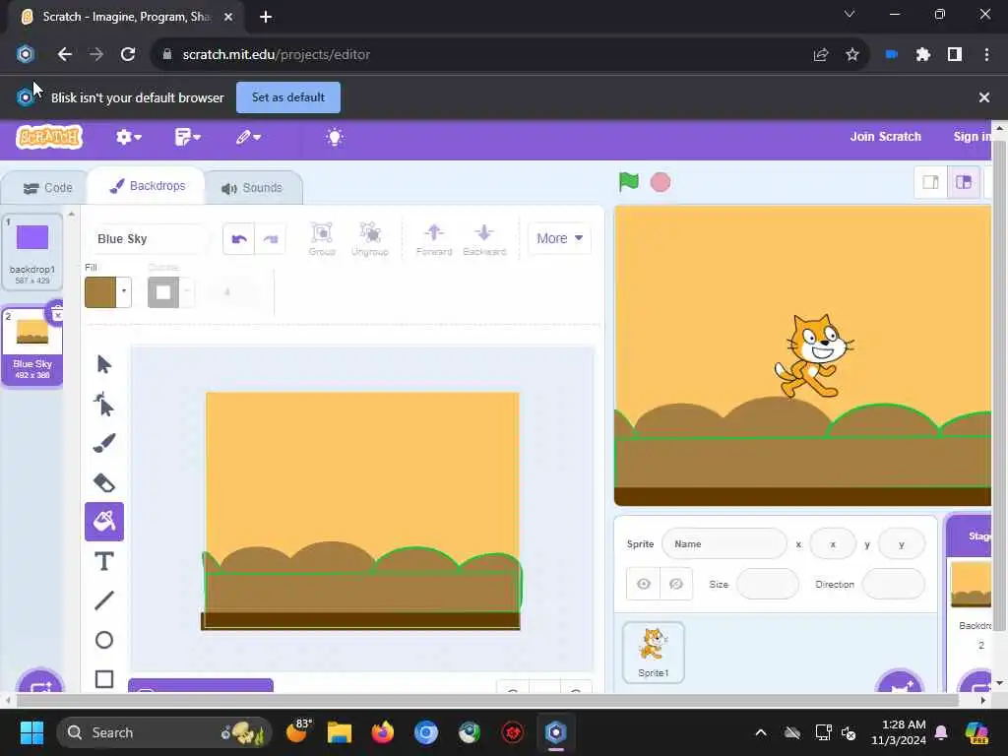Reload the page
The width and height of the screenshot is (1008, 756).
128,55
